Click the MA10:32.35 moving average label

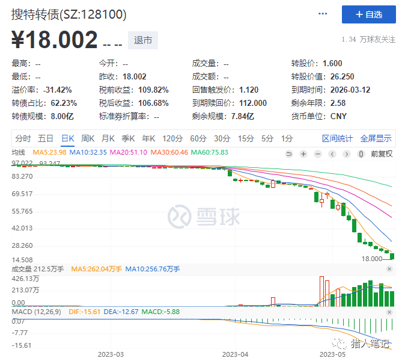click(x=88, y=152)
